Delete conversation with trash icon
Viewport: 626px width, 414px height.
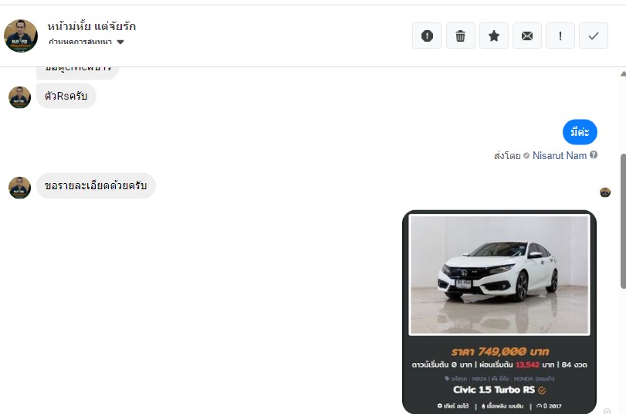click(x=460, y=36)
